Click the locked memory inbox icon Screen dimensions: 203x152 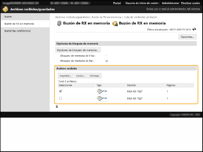(x=115, y=24)
